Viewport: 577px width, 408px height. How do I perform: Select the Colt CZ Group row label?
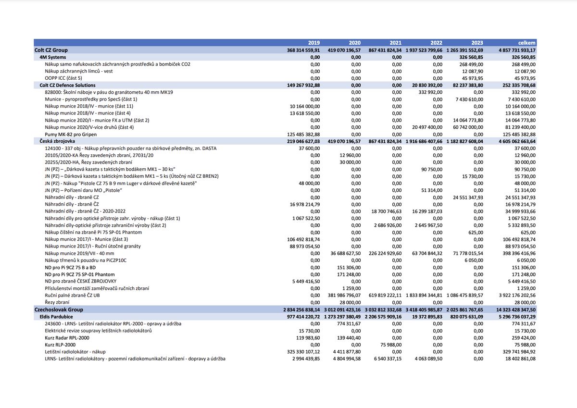[x=51, y=50]
